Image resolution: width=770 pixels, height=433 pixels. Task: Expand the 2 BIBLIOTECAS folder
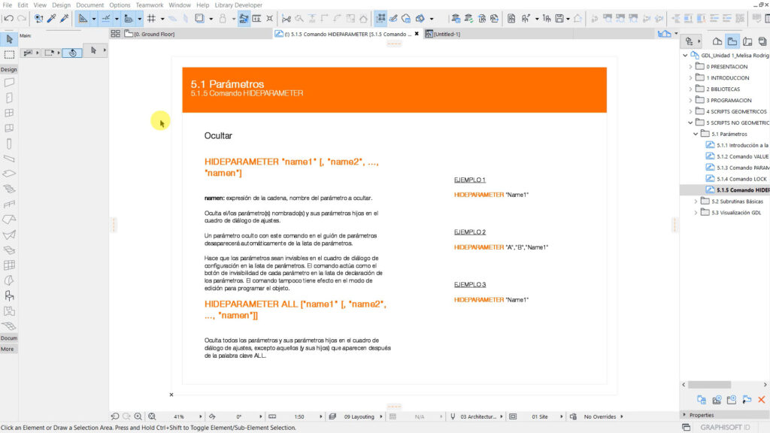(691, 89)
